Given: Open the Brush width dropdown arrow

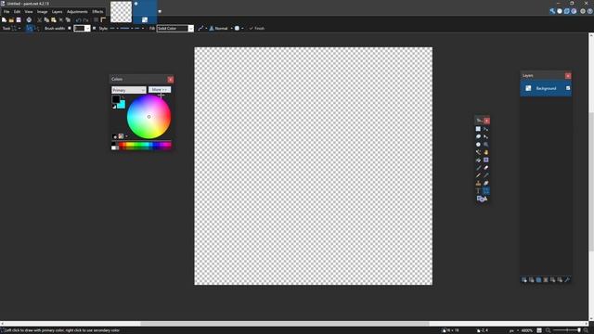Looking at the screenshot, I should click(87, 29).
